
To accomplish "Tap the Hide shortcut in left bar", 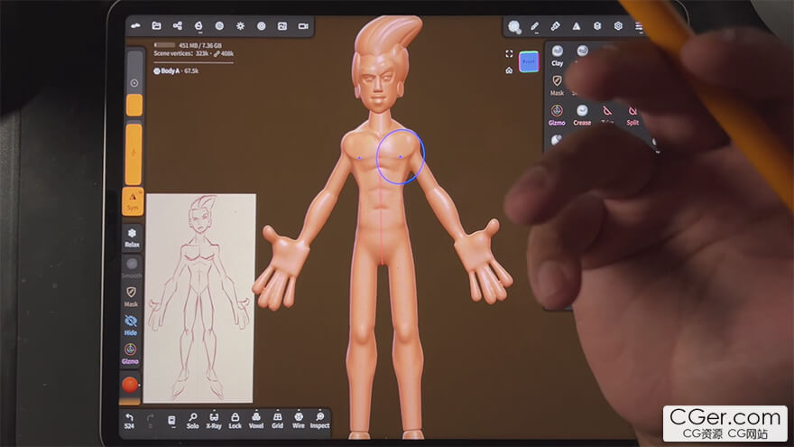I will click(131, 325).
